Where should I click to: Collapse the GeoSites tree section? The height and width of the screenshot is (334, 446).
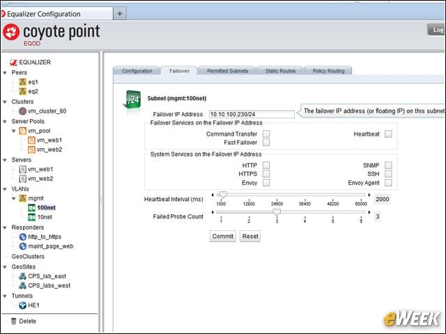click(5, 267)
